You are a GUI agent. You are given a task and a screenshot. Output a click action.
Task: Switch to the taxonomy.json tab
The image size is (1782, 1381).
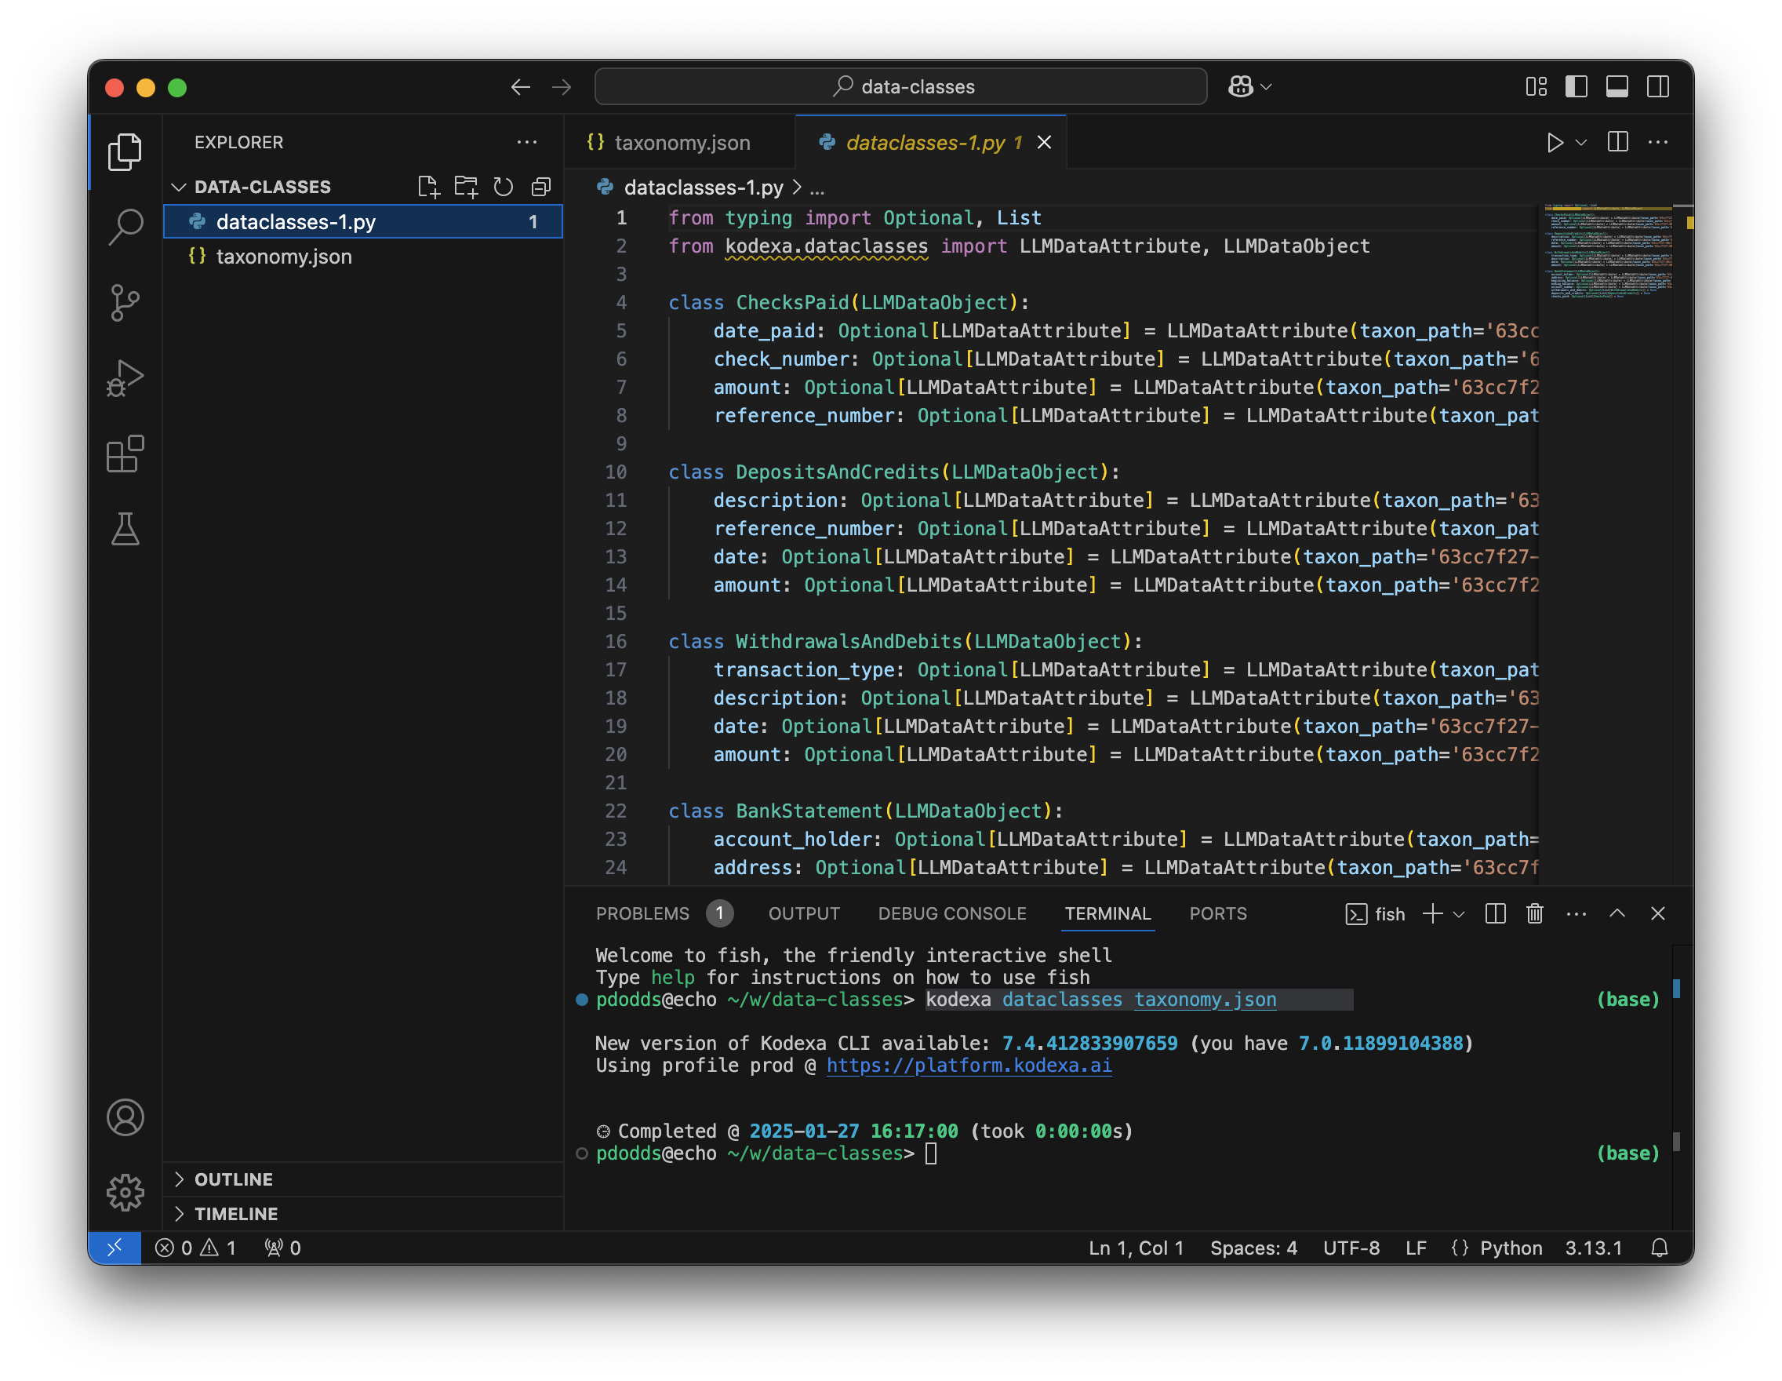682,142
